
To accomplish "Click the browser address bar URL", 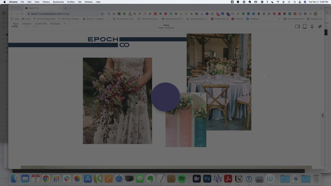I will (50, 14).
